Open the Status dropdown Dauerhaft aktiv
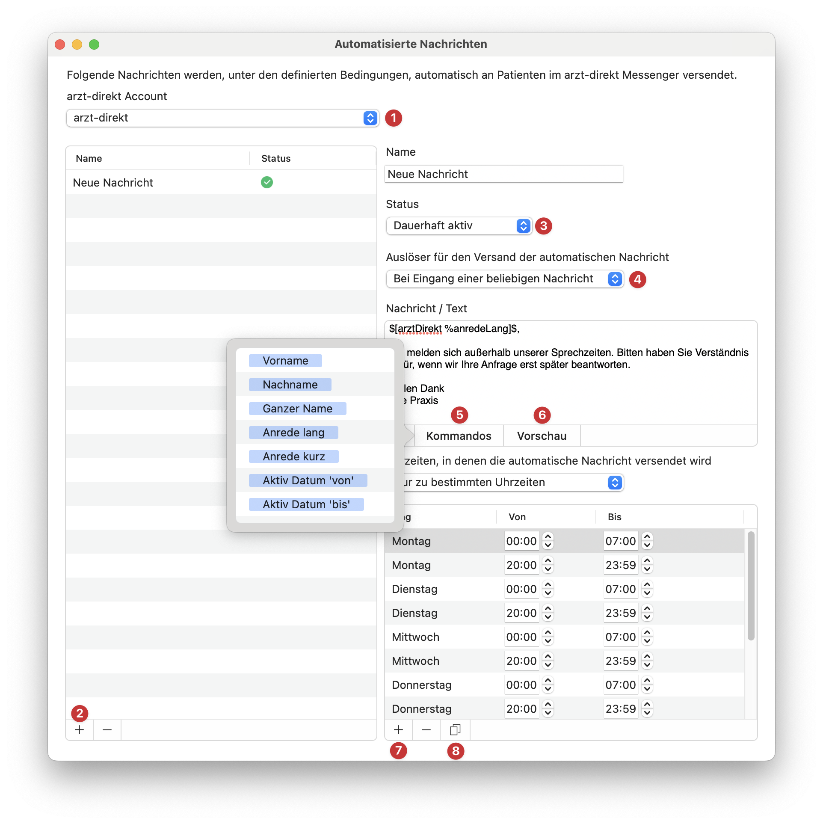 coord(459,225)
